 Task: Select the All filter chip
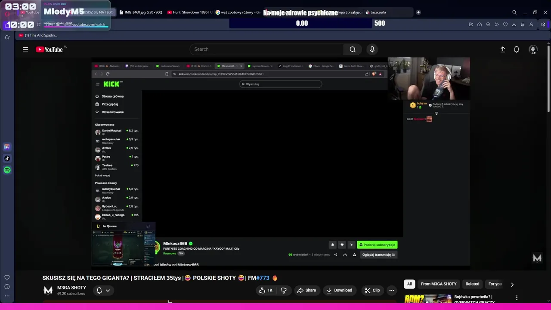pyautogui.click(x=409, y=284)
